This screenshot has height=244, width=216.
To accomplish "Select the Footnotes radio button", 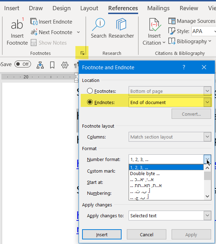I will pos(90,91).
